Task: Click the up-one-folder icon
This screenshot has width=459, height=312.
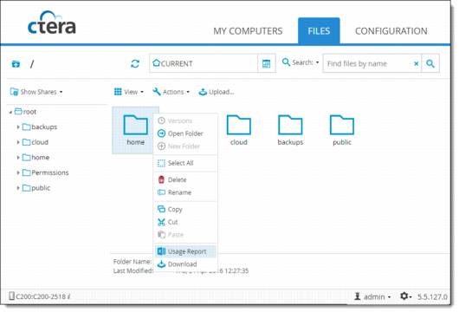Action: click(x=16, y=63)
